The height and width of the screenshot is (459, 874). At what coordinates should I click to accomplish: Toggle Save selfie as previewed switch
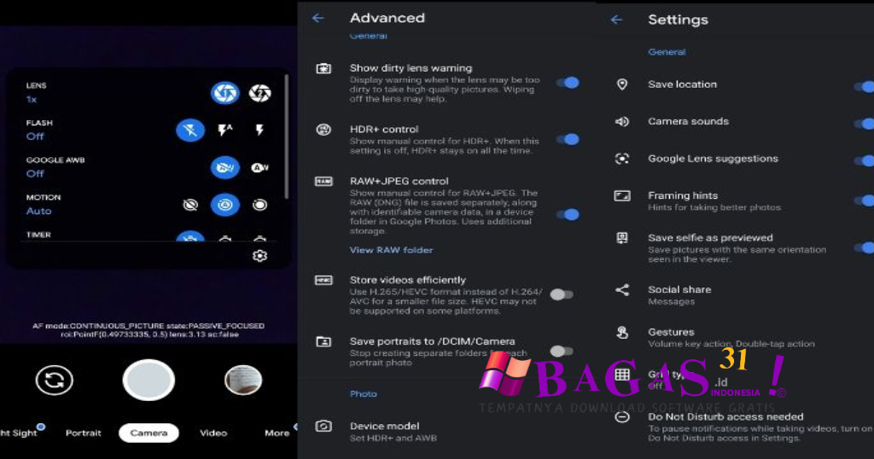pos(864,247)
